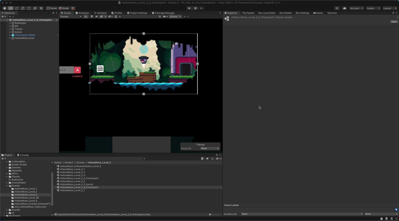Click the Step frame button
Image resolution: width=399 pixels, height=221 pixels.
tap(201, 8)
